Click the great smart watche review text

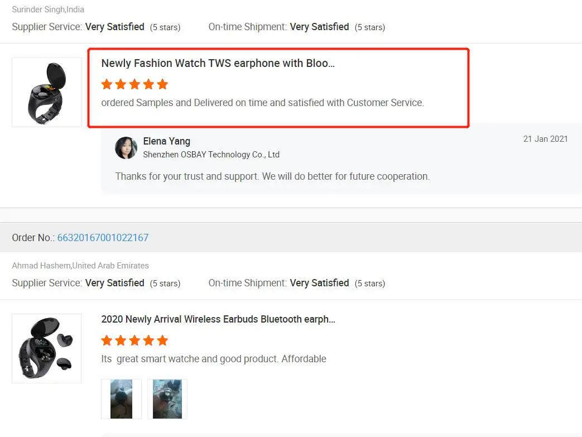214,359
